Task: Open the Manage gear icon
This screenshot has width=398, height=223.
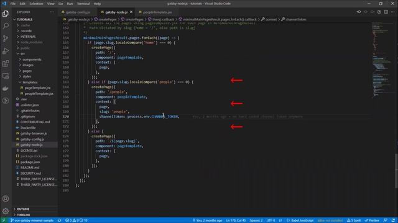Action: pyautogui.click(x=6, y=211)
